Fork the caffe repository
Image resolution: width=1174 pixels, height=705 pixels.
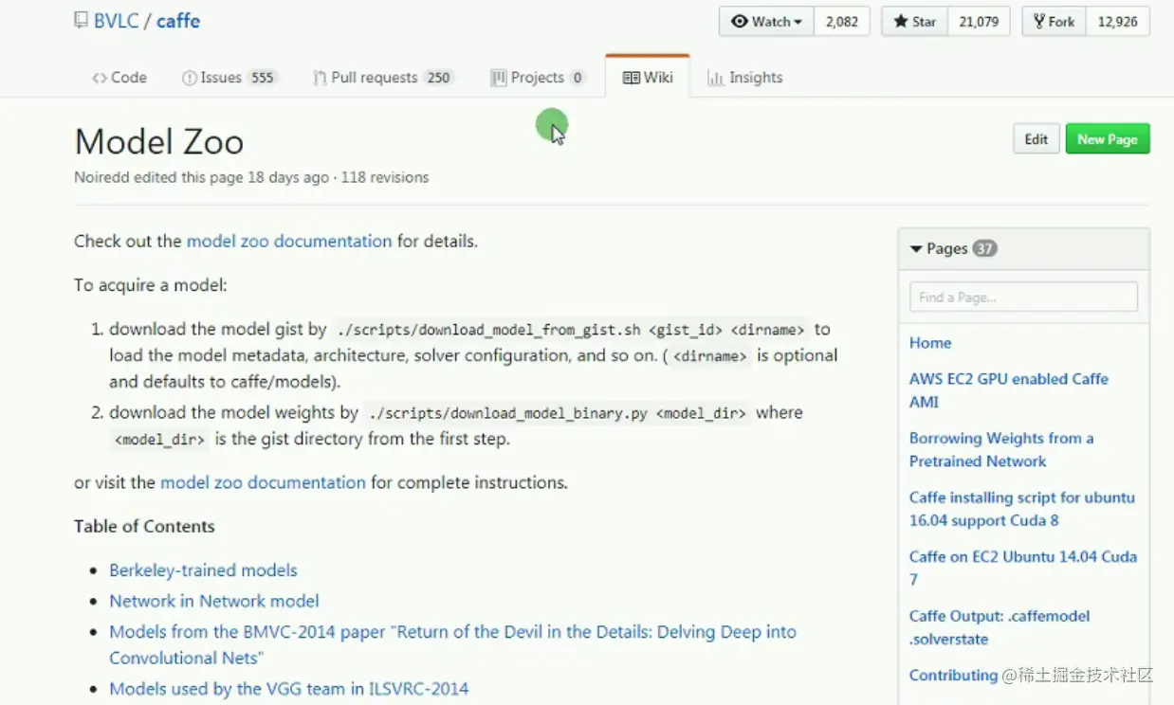[1054, 22]
